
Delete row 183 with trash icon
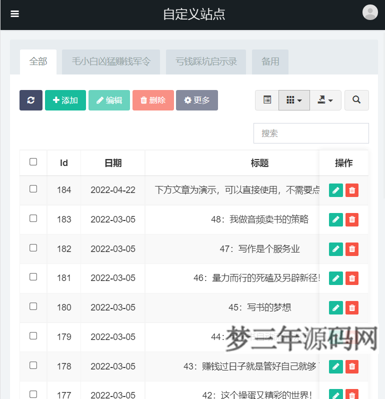[352, 219]
